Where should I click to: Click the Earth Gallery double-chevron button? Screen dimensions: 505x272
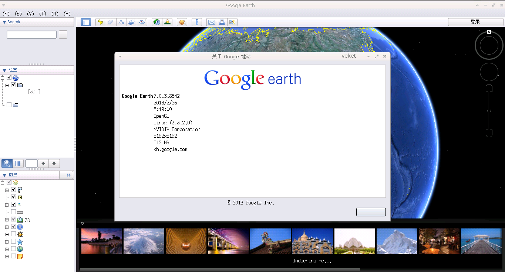point(67,175)
